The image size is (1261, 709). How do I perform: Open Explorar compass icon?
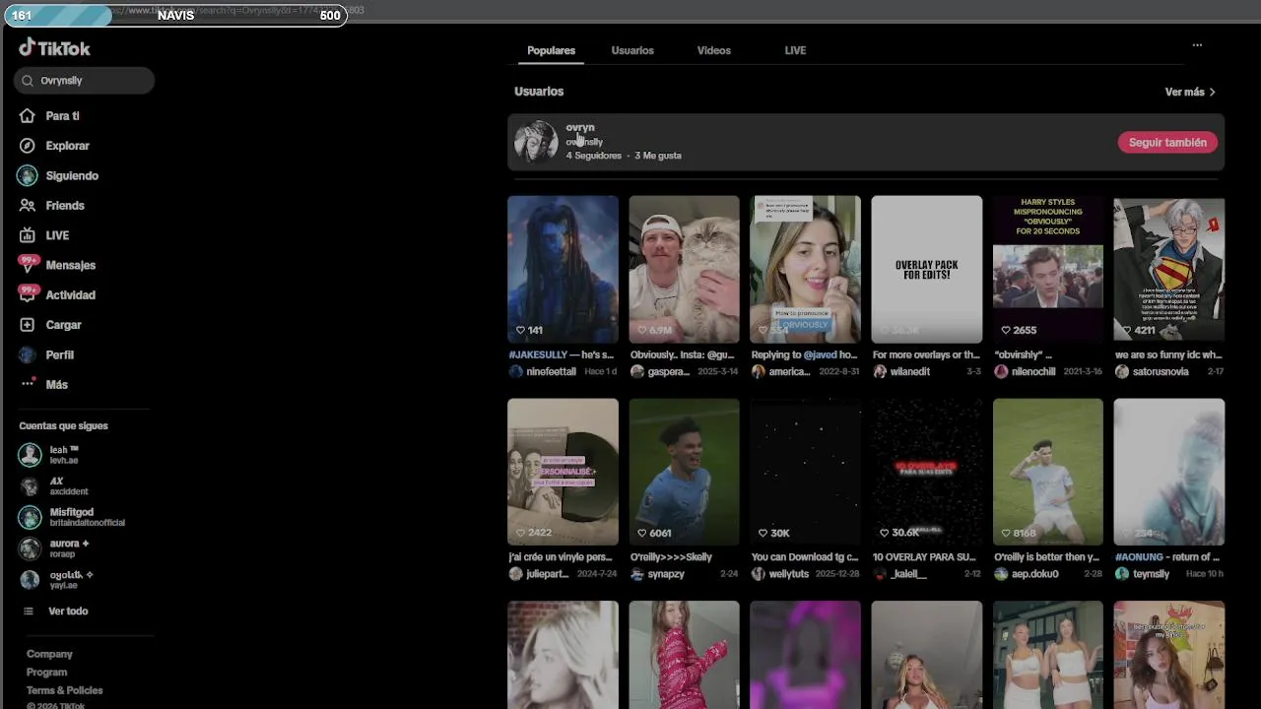click(28, 146)
